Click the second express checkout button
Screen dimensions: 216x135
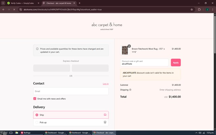pos(90,68)
